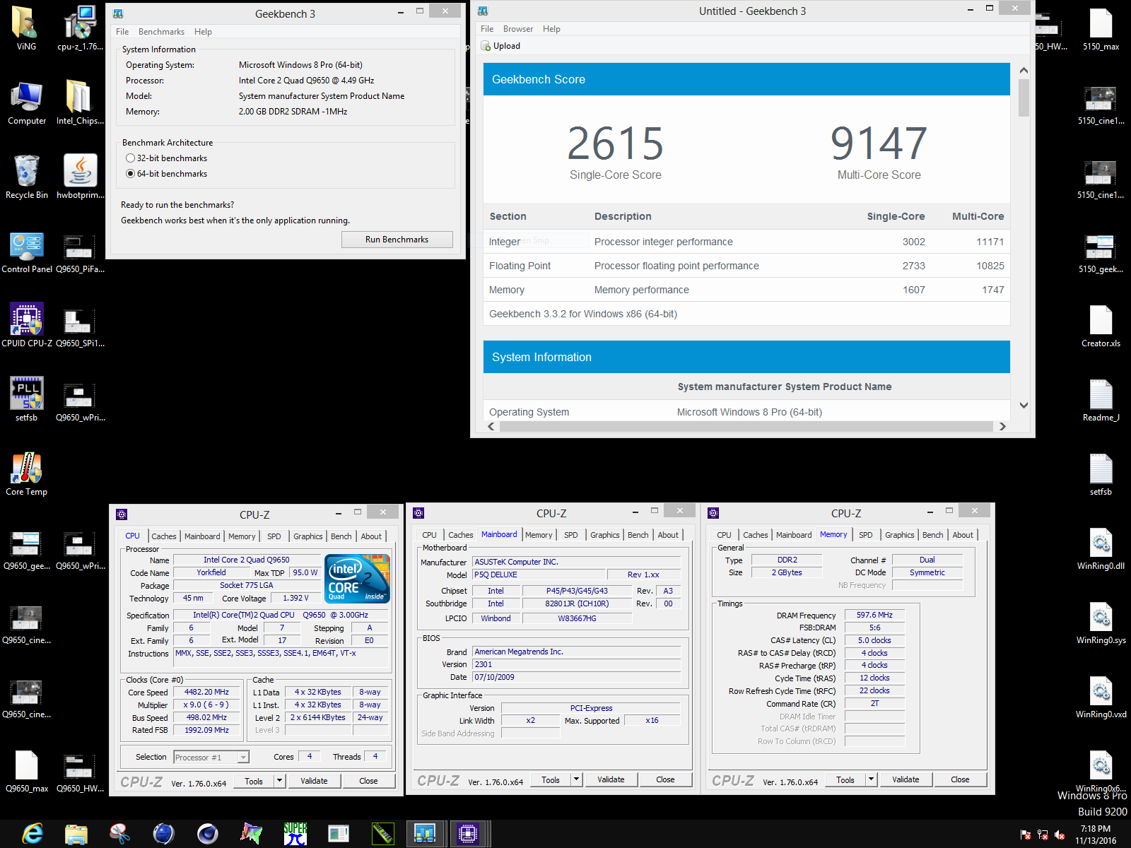Open the ViNG folder on desktop

point(26,28)
